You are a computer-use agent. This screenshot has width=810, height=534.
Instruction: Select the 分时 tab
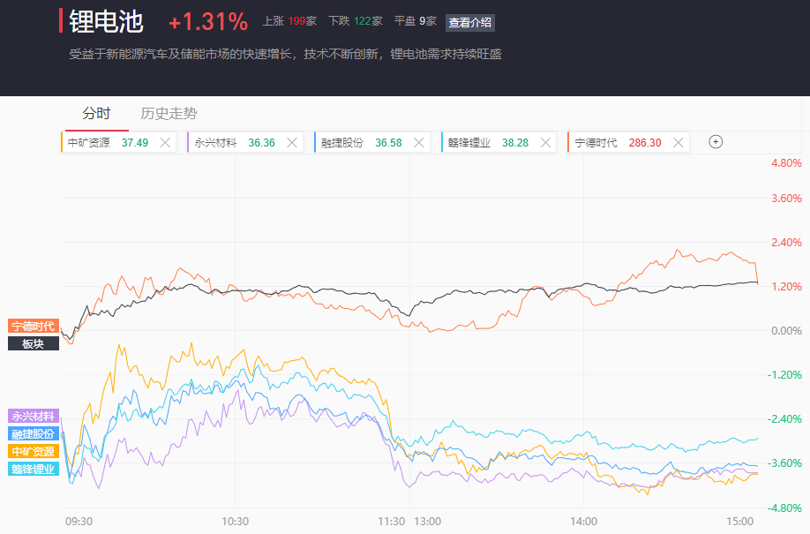point(96,114)
